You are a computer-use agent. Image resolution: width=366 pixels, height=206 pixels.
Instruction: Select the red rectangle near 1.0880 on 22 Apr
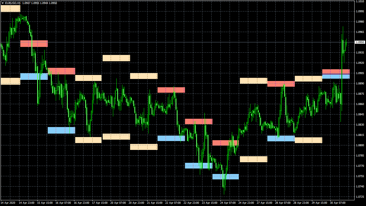[x=171, y=90]
